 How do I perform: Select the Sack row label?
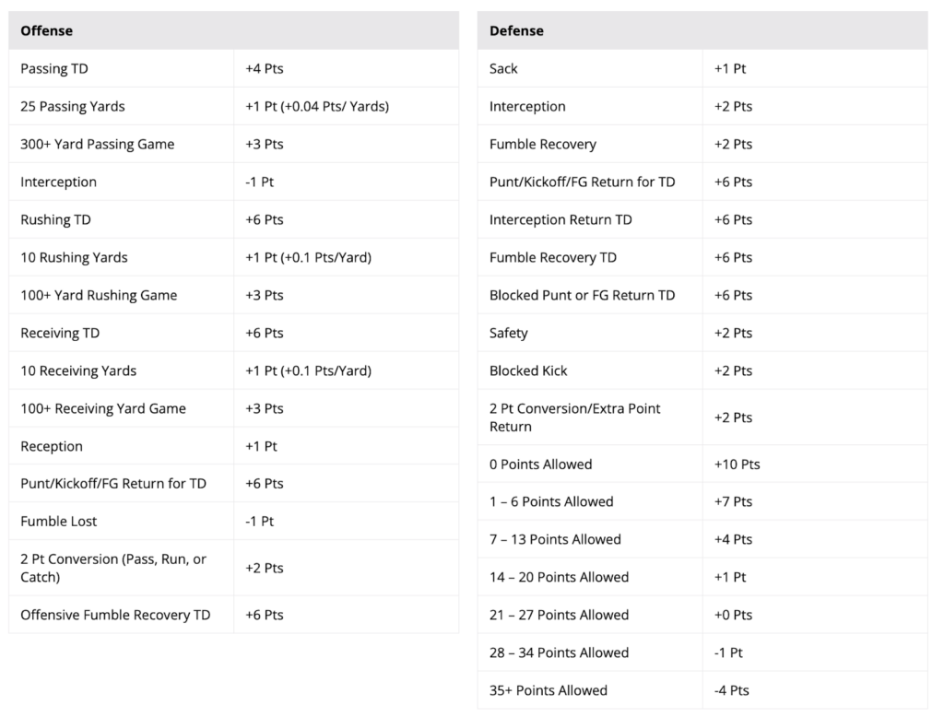point(505,68)
